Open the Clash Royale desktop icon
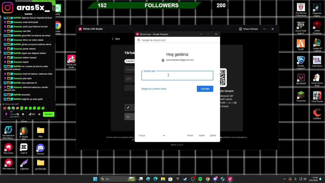 (x=317, y=97)
